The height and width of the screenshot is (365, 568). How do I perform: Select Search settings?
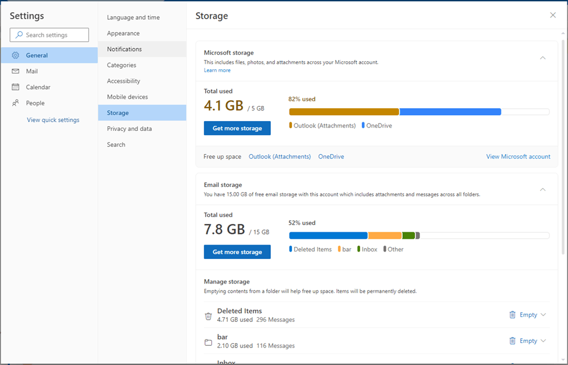pos(142,144)
